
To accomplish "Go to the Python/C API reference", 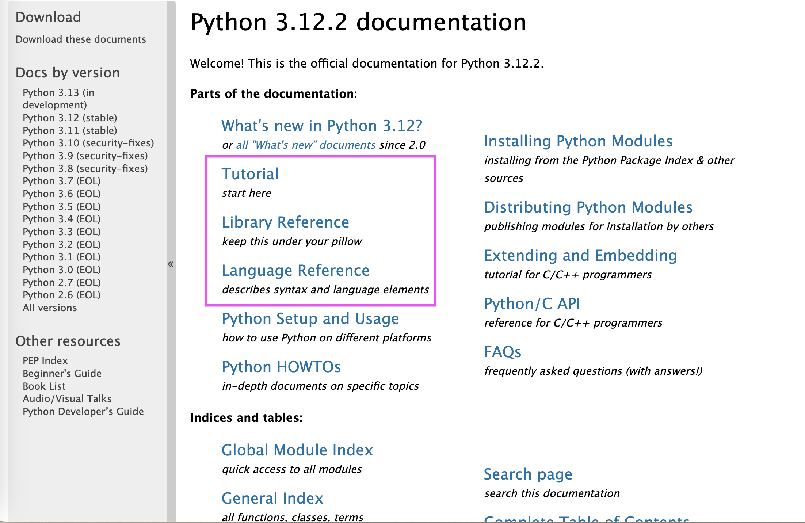I will pyautogui.click(x=532, y=304).
